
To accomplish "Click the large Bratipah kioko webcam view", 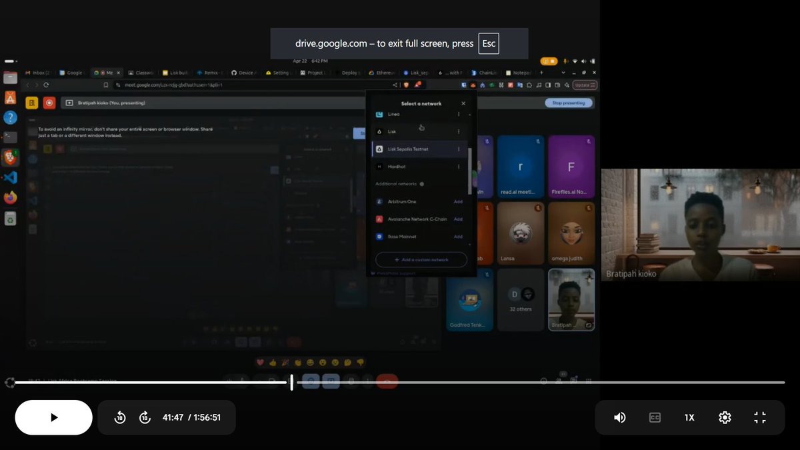I will click(x=701, y=225).
